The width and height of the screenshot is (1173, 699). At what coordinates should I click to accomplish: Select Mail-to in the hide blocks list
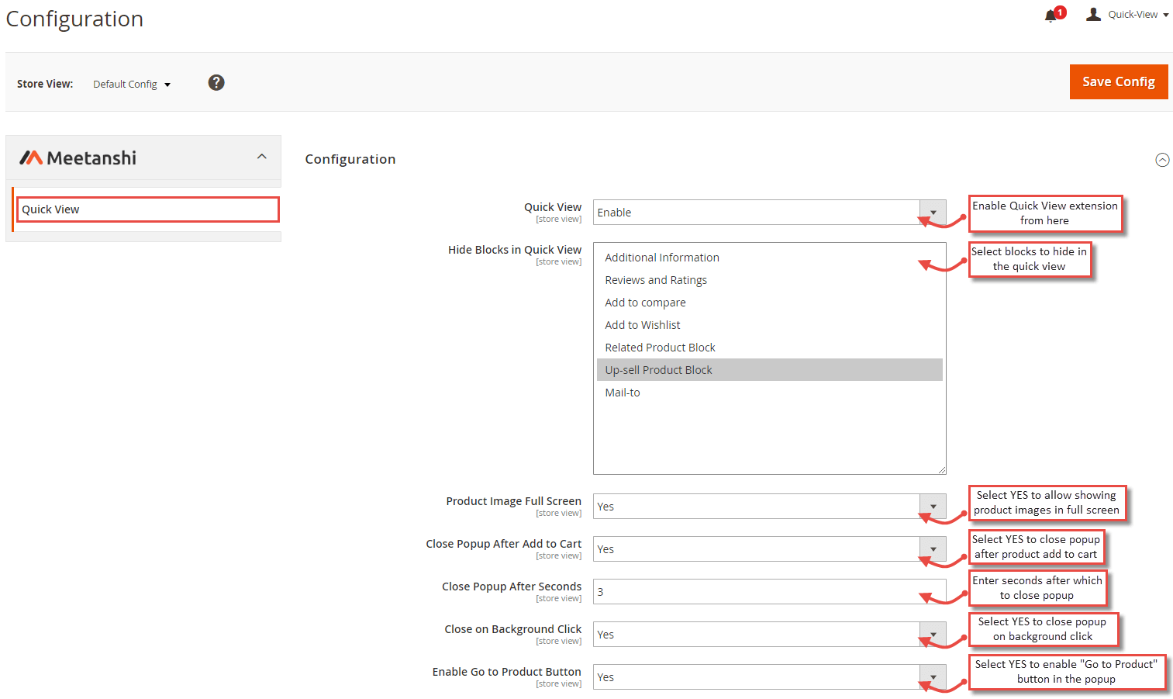(x=623, y=392)
